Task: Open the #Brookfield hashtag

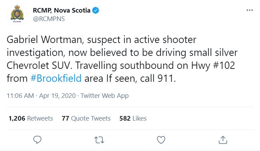Action: tap(56, 78)
